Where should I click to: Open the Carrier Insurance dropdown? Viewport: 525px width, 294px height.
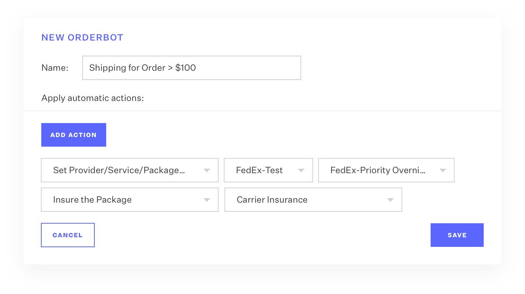click(313, 200)
